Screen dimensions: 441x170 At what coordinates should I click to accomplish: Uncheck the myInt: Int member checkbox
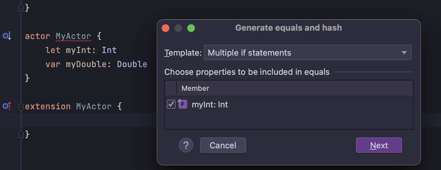(171, 104)
